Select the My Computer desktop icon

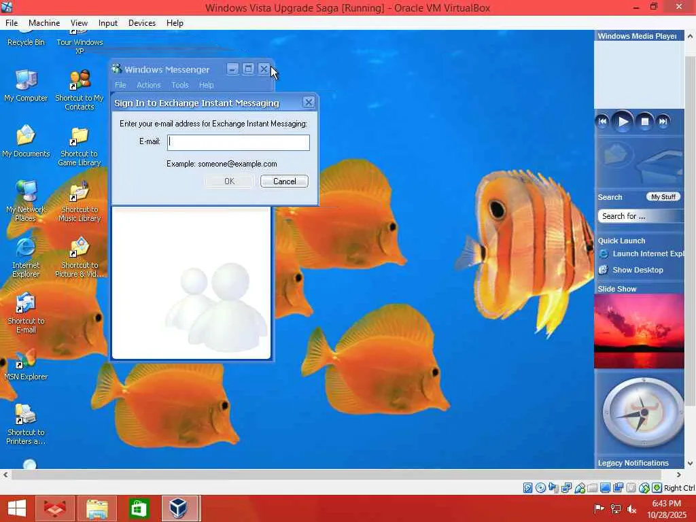(26, 86)
